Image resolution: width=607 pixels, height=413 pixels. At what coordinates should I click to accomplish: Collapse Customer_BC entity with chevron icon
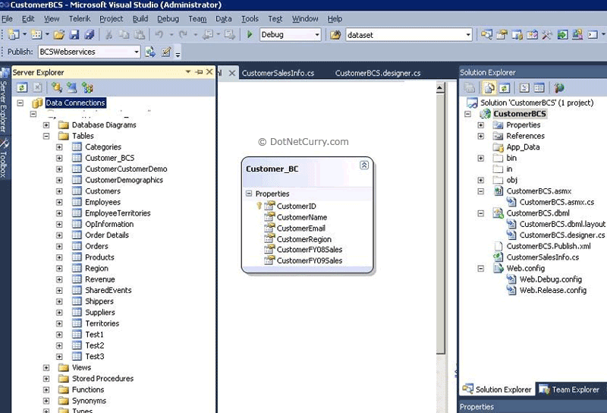(x=364, y=166)
